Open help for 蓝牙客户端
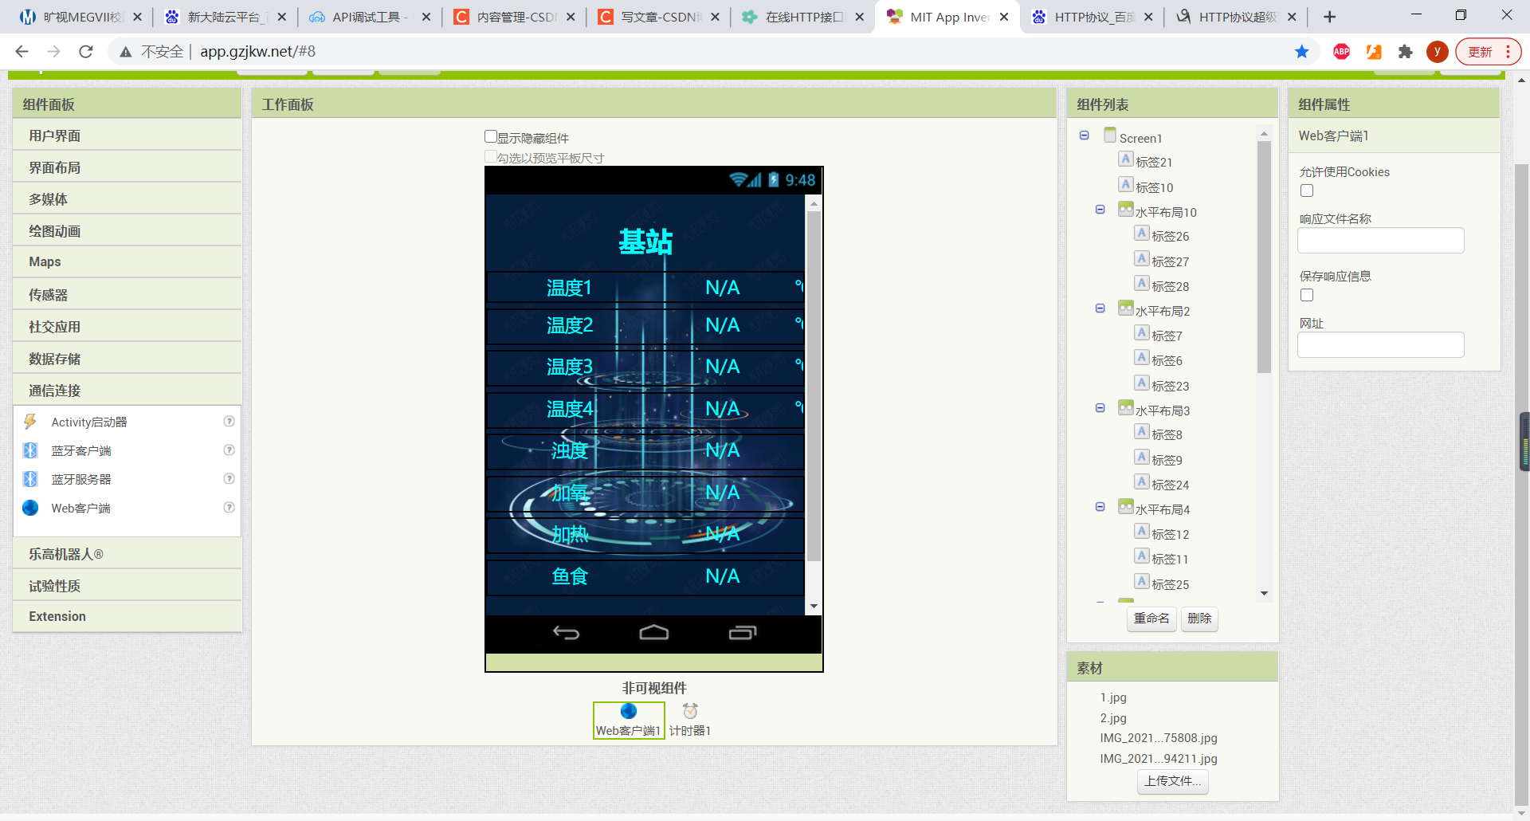Image resolution: width=1530 pixels, height=821 pixels. (x=229, y=450)
